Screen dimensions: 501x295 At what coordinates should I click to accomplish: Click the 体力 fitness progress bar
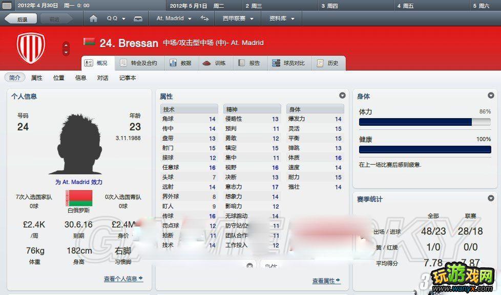point(425,122)
